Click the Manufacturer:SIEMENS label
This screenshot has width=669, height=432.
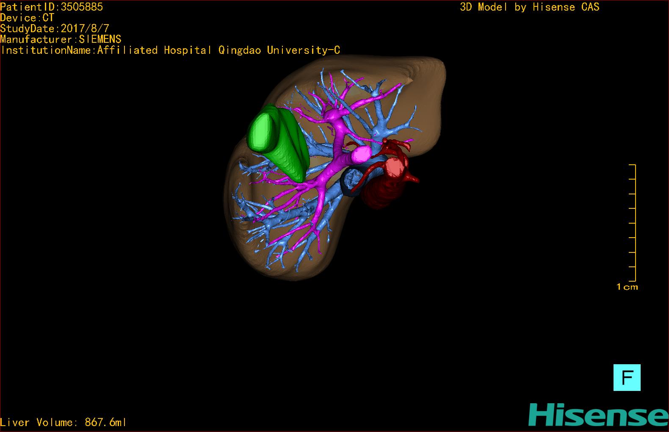point(61,39)
